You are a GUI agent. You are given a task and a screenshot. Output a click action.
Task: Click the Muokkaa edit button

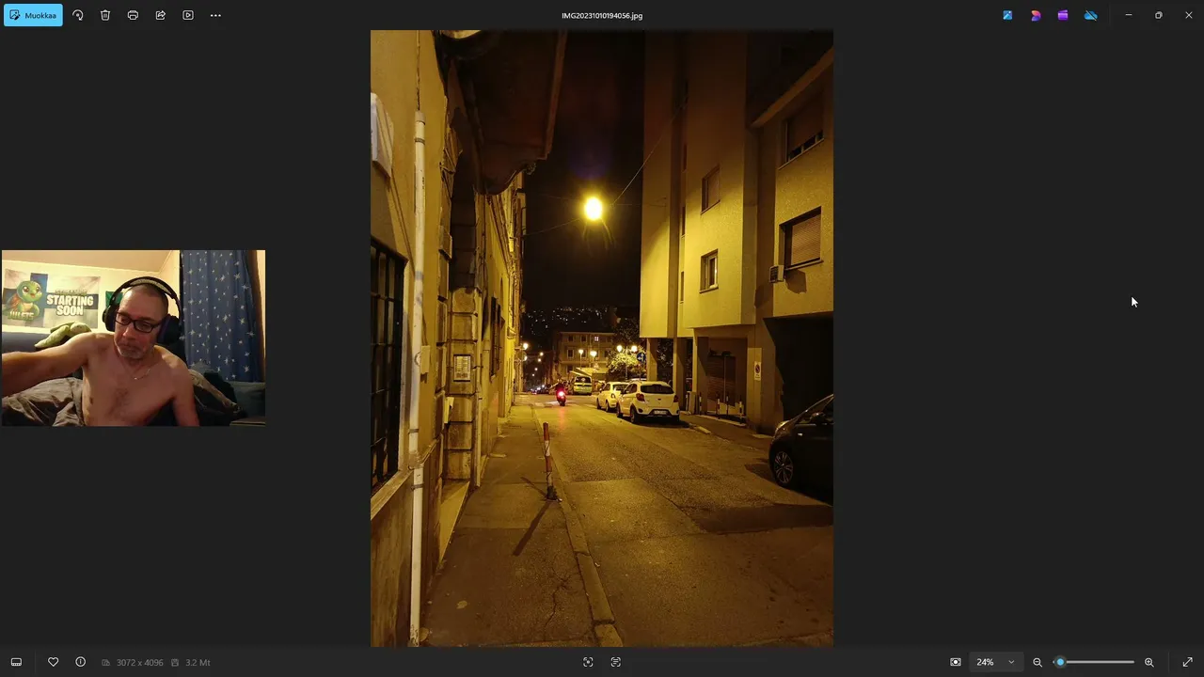pos(33,15)
